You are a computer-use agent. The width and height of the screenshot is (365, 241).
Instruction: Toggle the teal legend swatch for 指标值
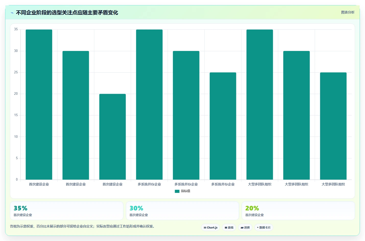pyautogui.click(x=177, y=191)
